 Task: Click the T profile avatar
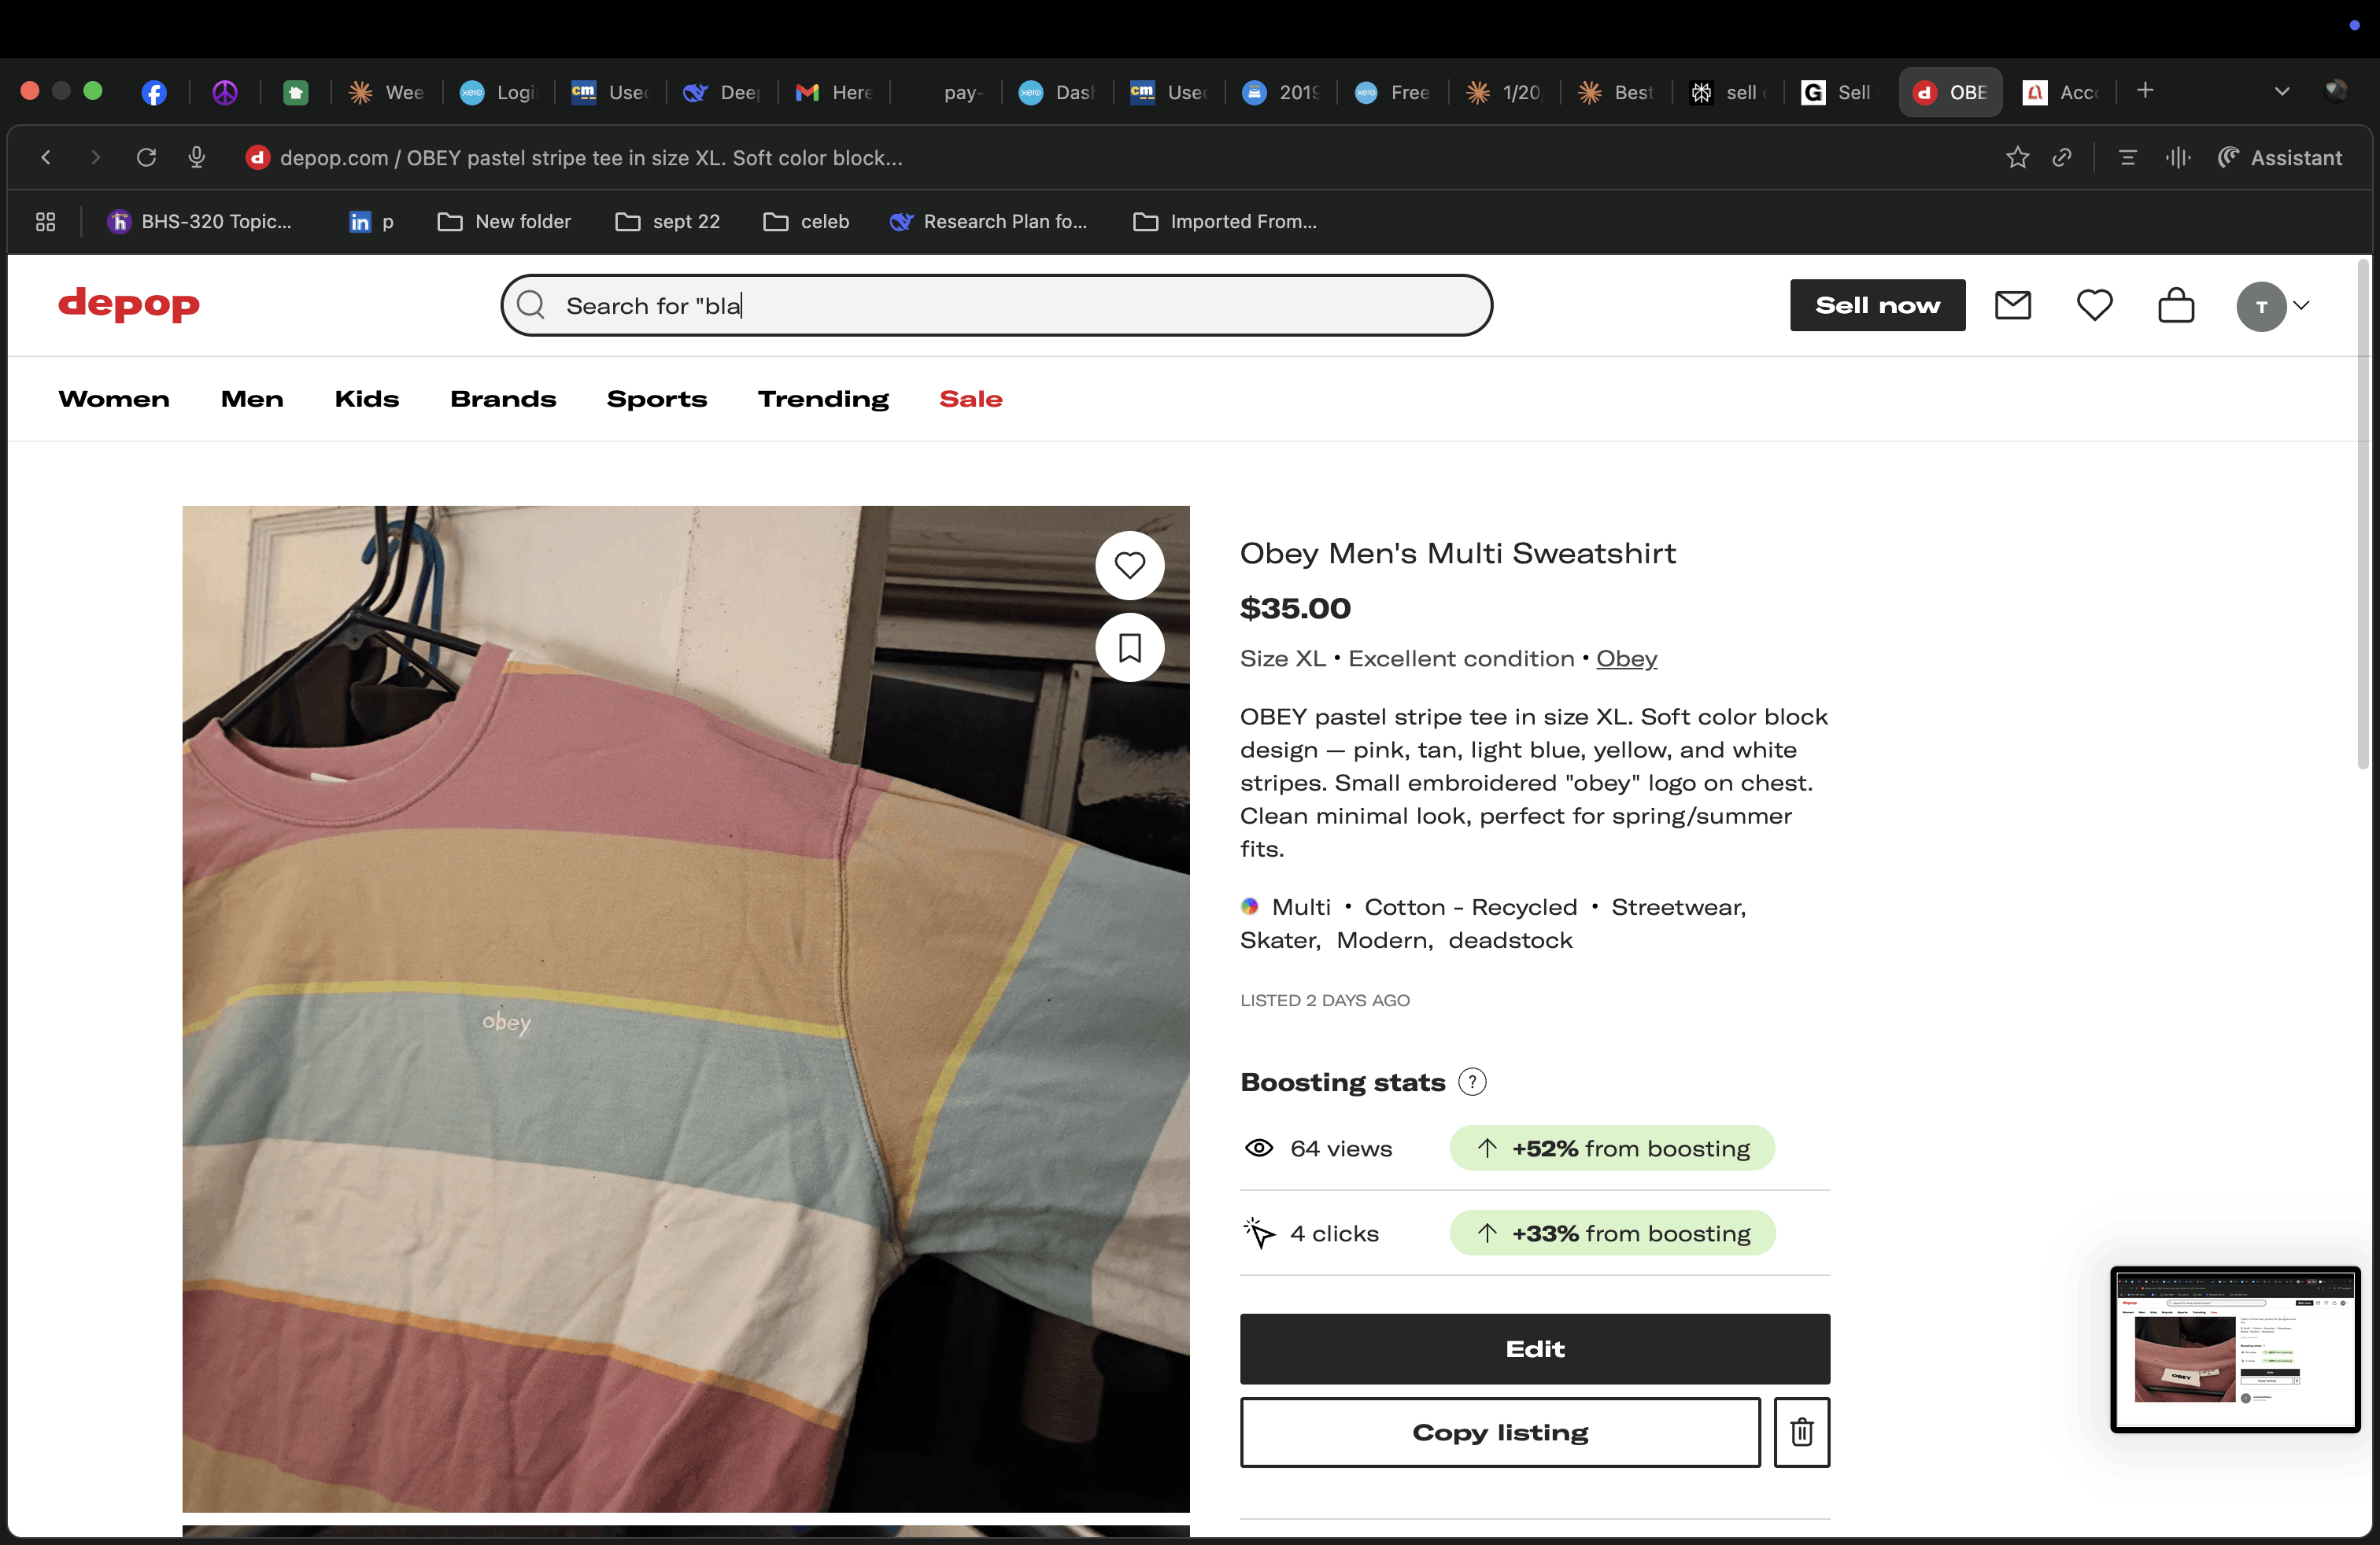pyautogui.click(x=2261, y=306)
